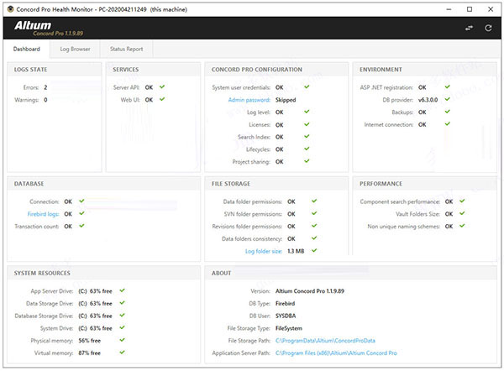The height and width of the screenshot is (371, 504).
Task: Click the app icon in title bar
Action: click(x=8, y=7)
